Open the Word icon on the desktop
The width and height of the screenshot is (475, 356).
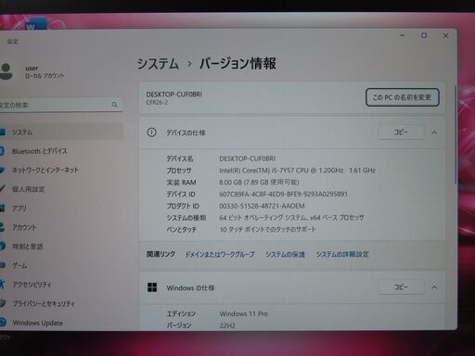point(36,24)
